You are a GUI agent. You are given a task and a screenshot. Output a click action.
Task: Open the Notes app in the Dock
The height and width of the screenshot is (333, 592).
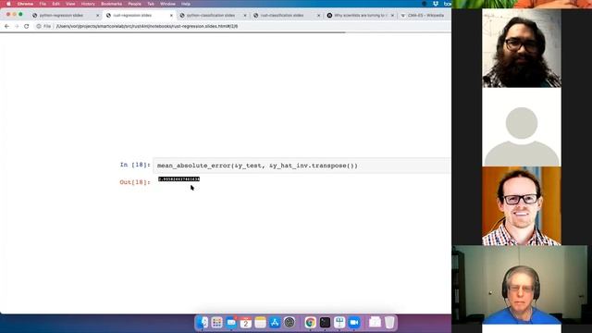[x=260, y=323]
